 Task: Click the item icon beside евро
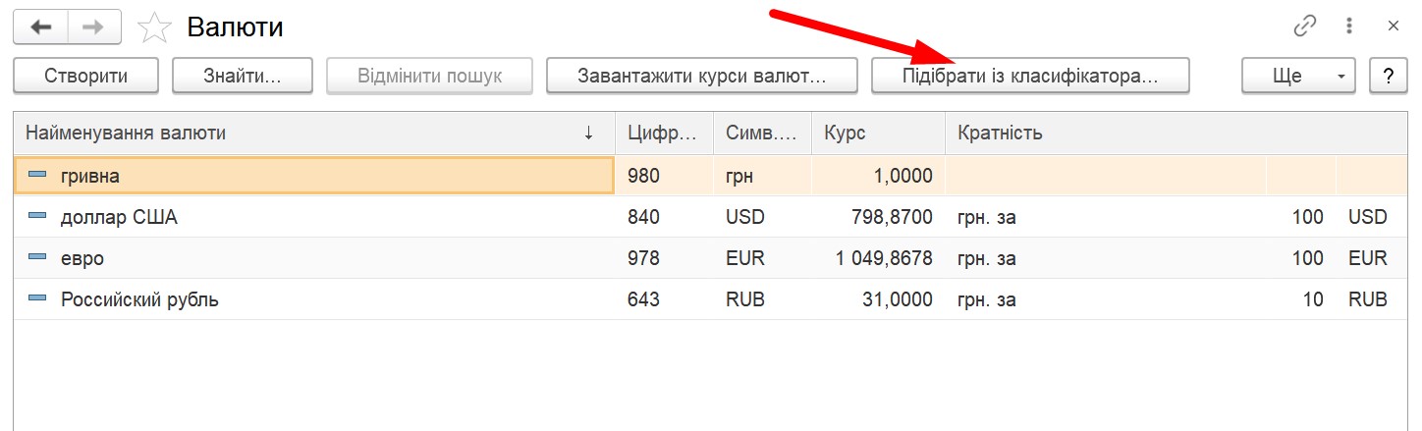pyautogui.click(x=38, y=257)
